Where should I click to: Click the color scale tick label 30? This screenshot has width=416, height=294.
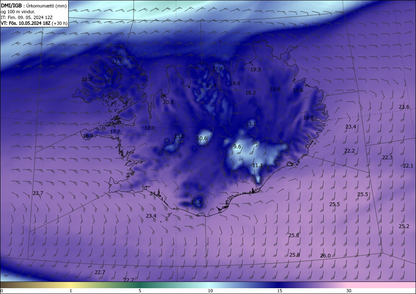349,291
